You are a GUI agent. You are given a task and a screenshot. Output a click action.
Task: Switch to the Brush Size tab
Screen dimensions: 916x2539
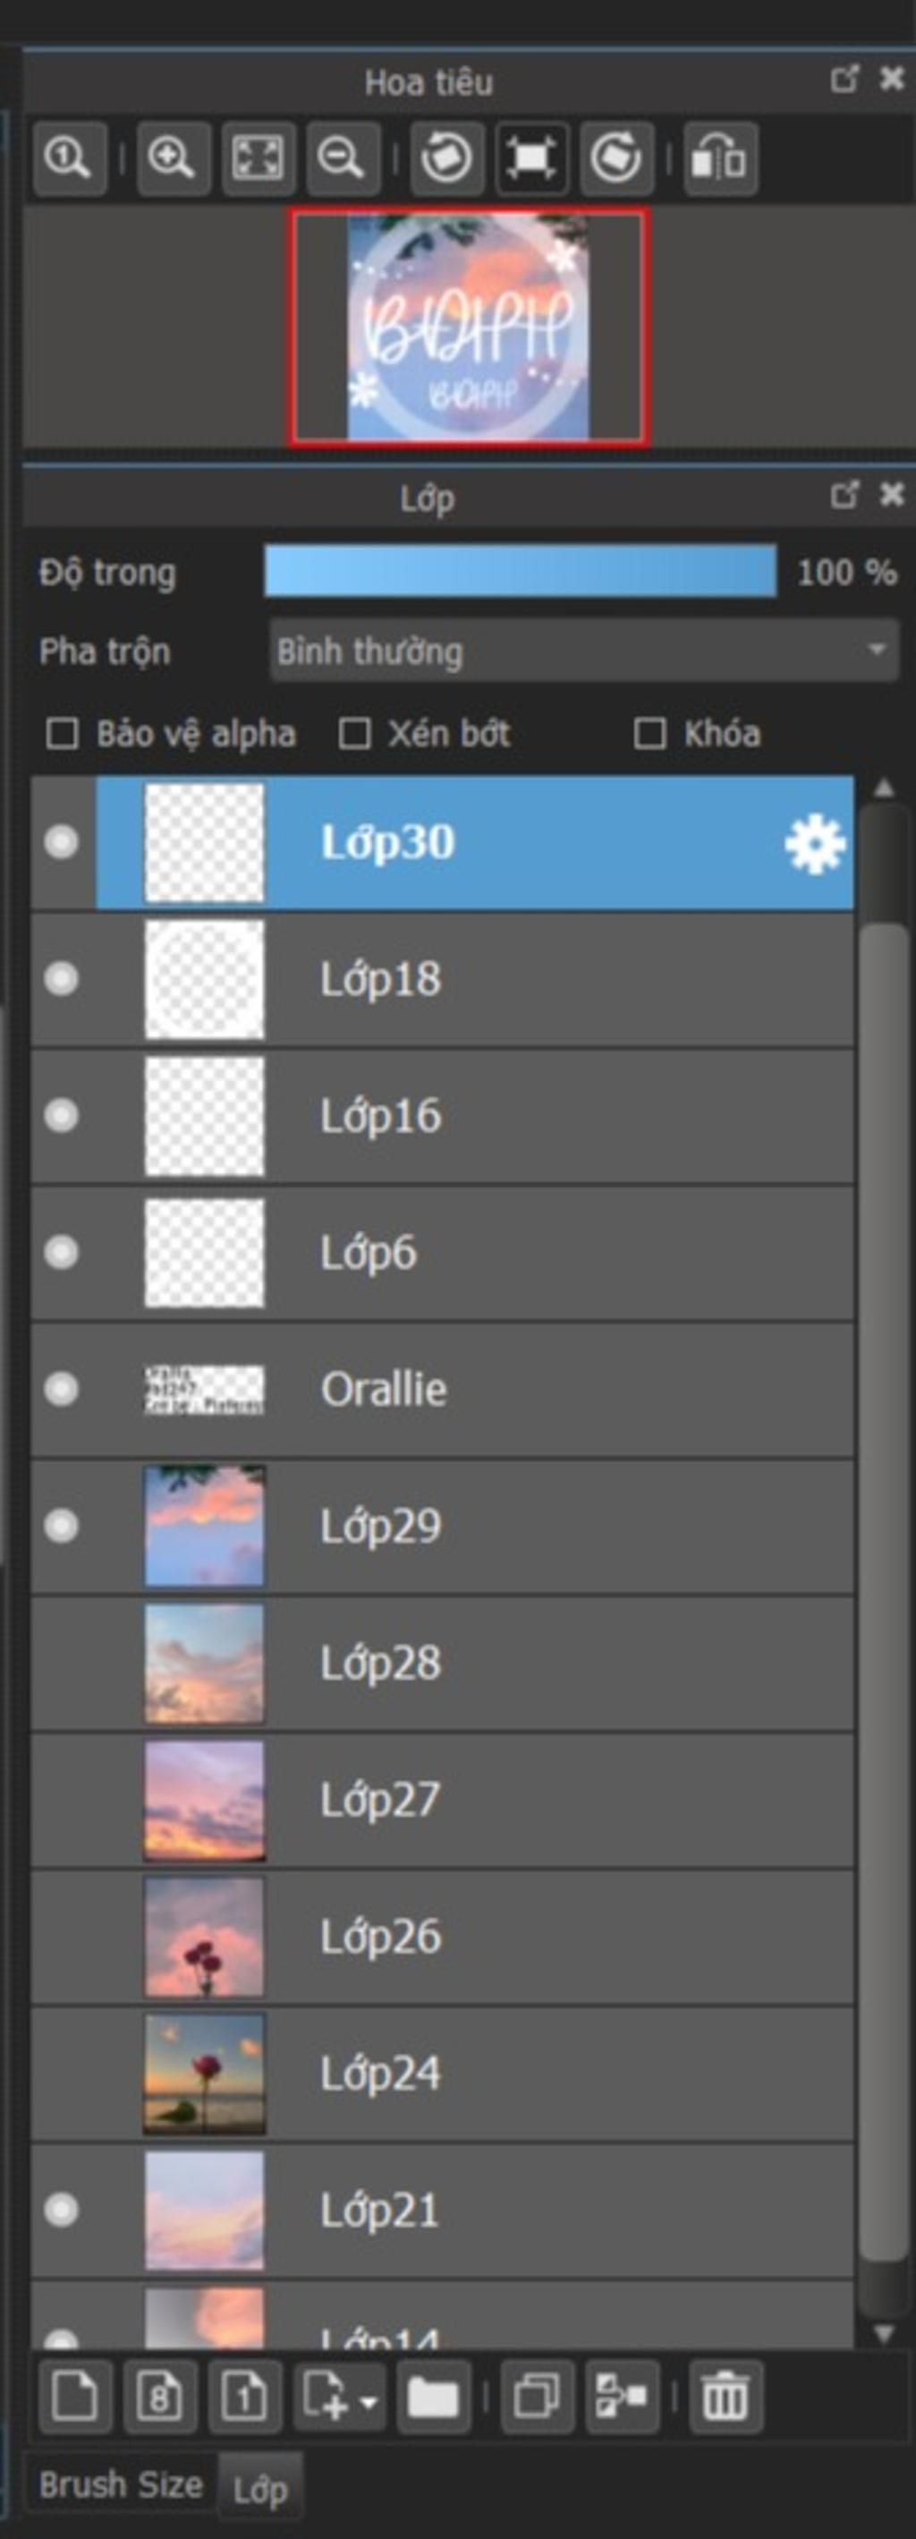click(120, 2484)
